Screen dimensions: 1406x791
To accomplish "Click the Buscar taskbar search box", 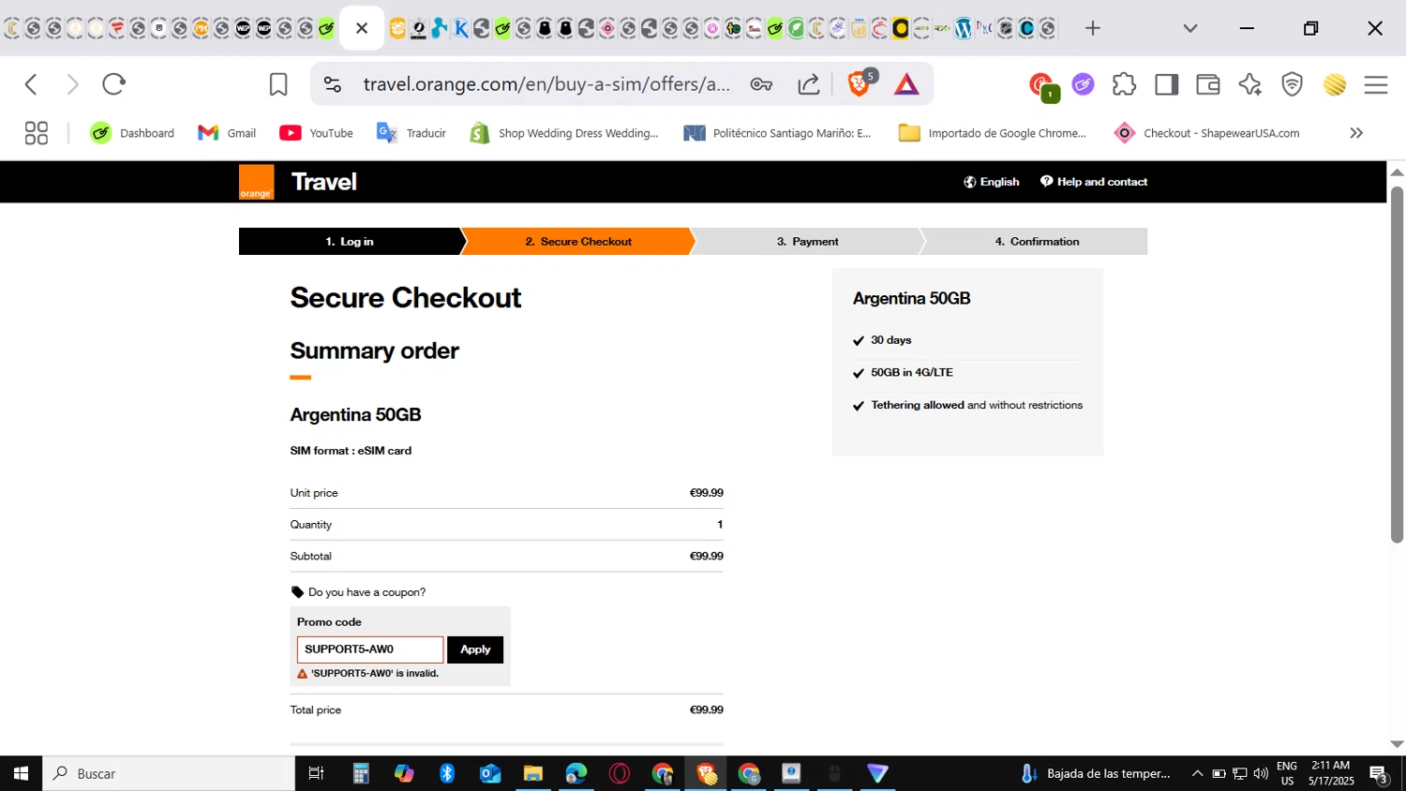I will (x=169, y=773).
